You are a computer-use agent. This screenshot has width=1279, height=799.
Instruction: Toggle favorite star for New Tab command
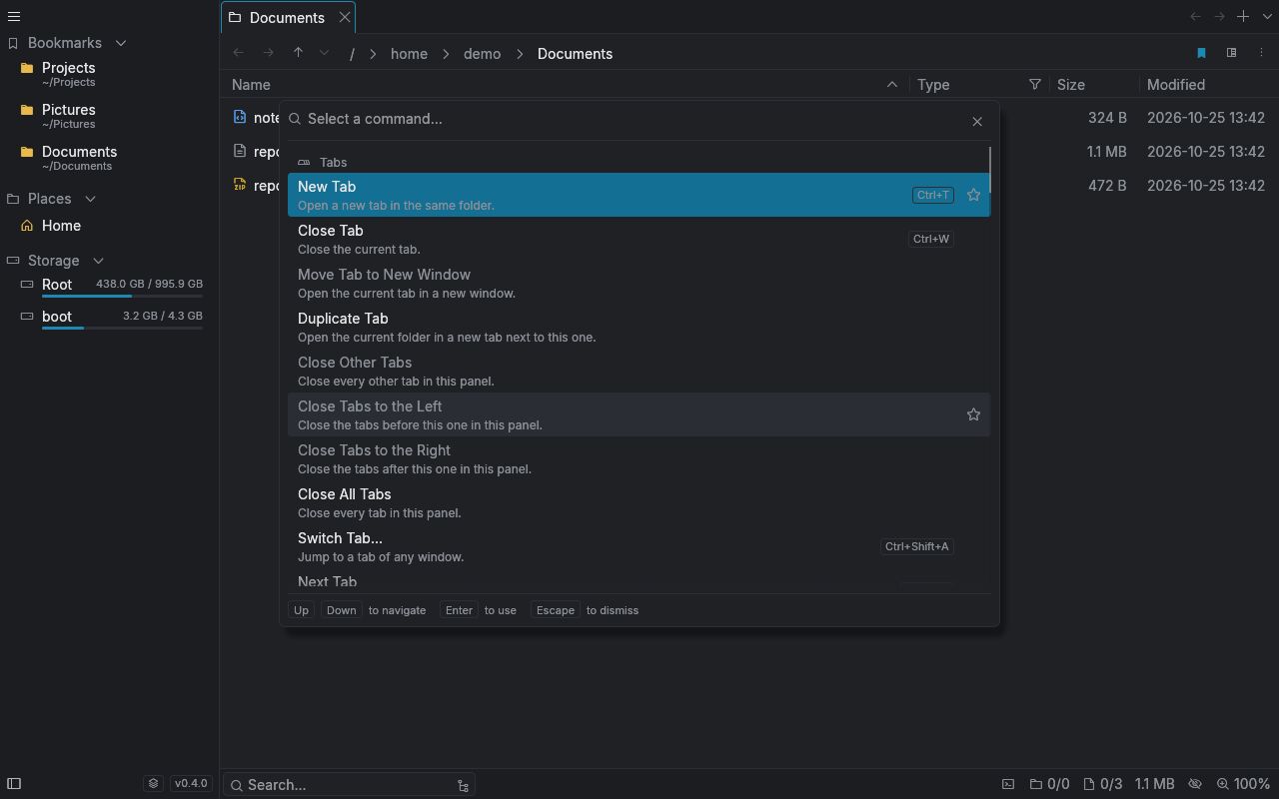click(973, 195)
